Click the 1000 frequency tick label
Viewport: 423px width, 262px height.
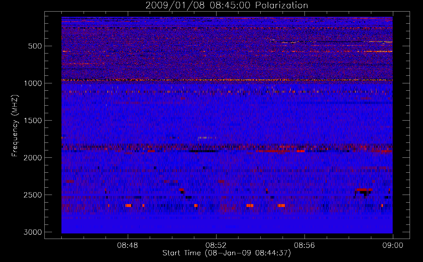(x=33, y=83)
